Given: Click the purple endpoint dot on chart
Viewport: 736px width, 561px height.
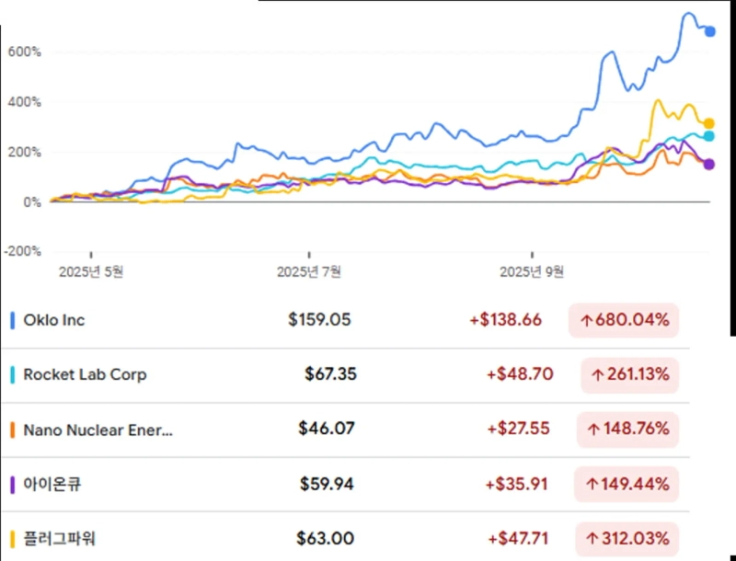Looking at the screenshot, I should click(709, 165).
